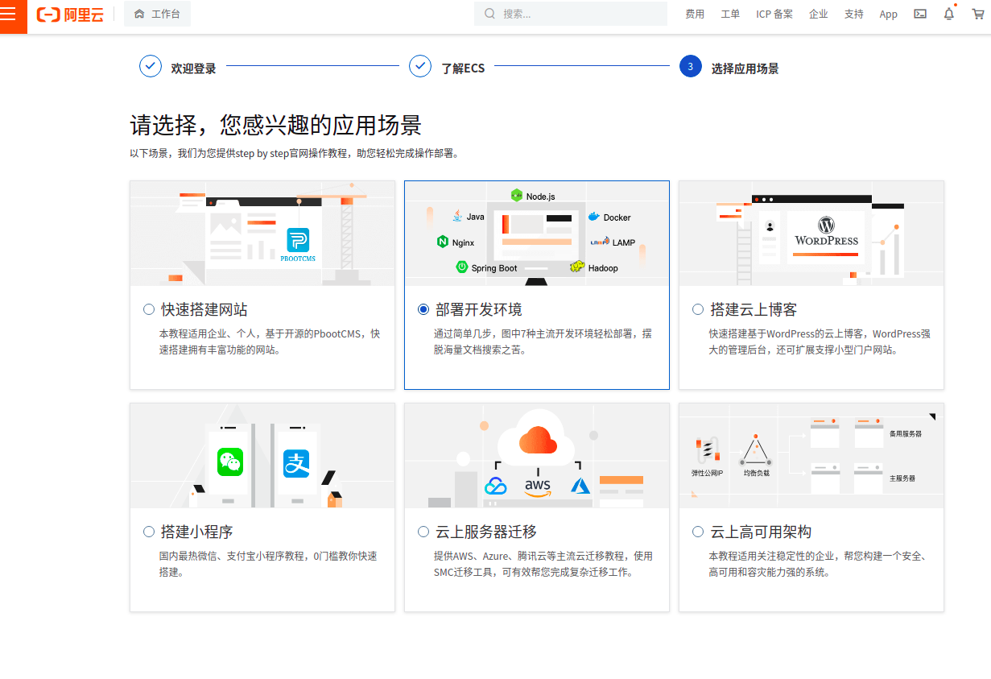
Task: Select the 云上服务器迁移 radio button
Action: pyautogui.click(x=423, y=532)
